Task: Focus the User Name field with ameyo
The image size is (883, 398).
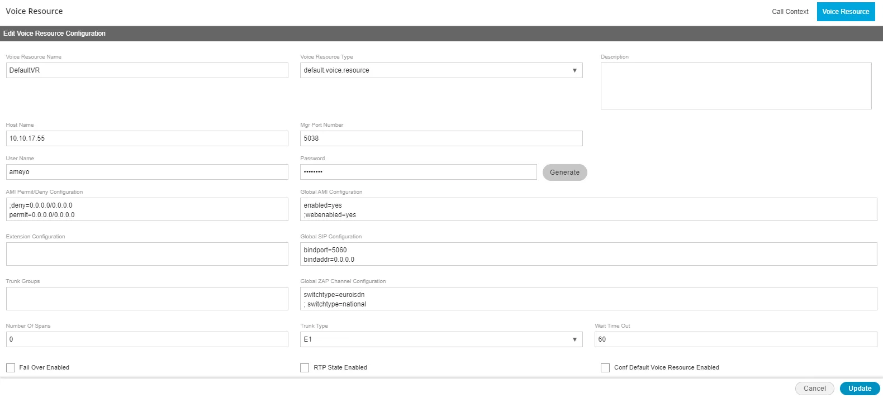Action: [147, 172]
